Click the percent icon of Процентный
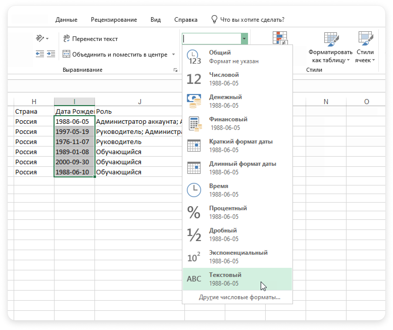The width and height of the screenshot is (393, 330). (194, 212)
